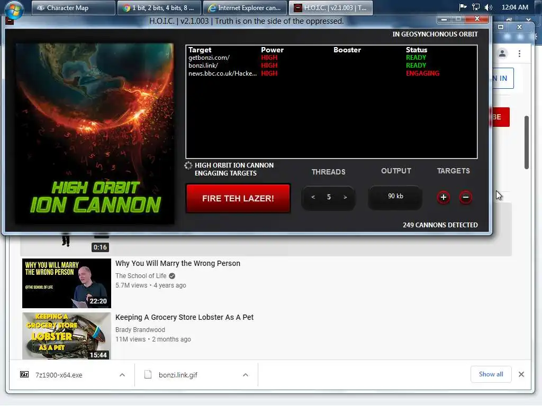Open The School of Life channel link
Screen dimensions: 542x406
click(x=141, y=275)
